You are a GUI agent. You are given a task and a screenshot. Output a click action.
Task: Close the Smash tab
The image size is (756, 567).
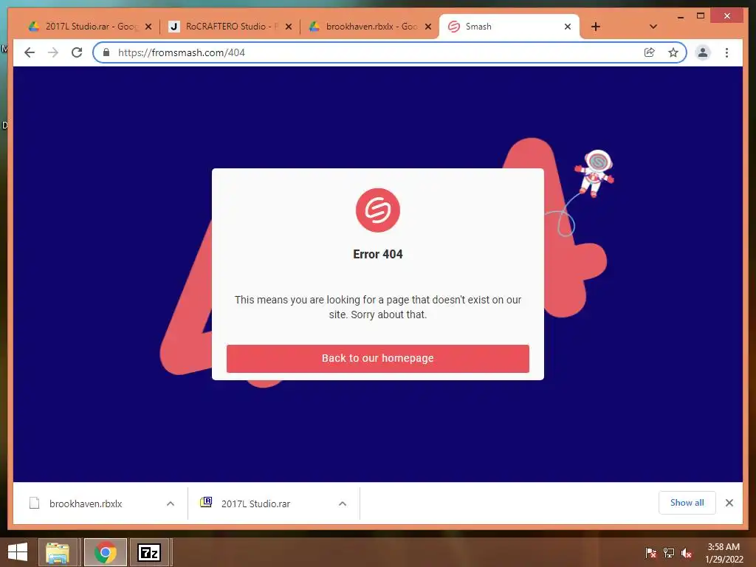click(x=568, y=27)
